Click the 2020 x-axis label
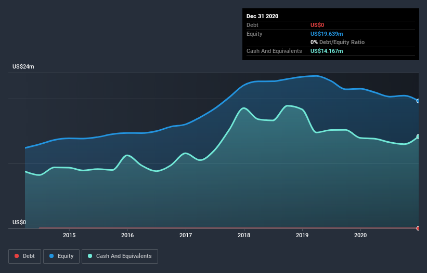This screenshot has height=273, width=427. pyautogui.click(x=360, y=235)
